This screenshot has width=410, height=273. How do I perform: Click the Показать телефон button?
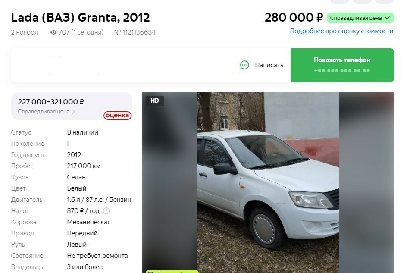click(342, 65)
